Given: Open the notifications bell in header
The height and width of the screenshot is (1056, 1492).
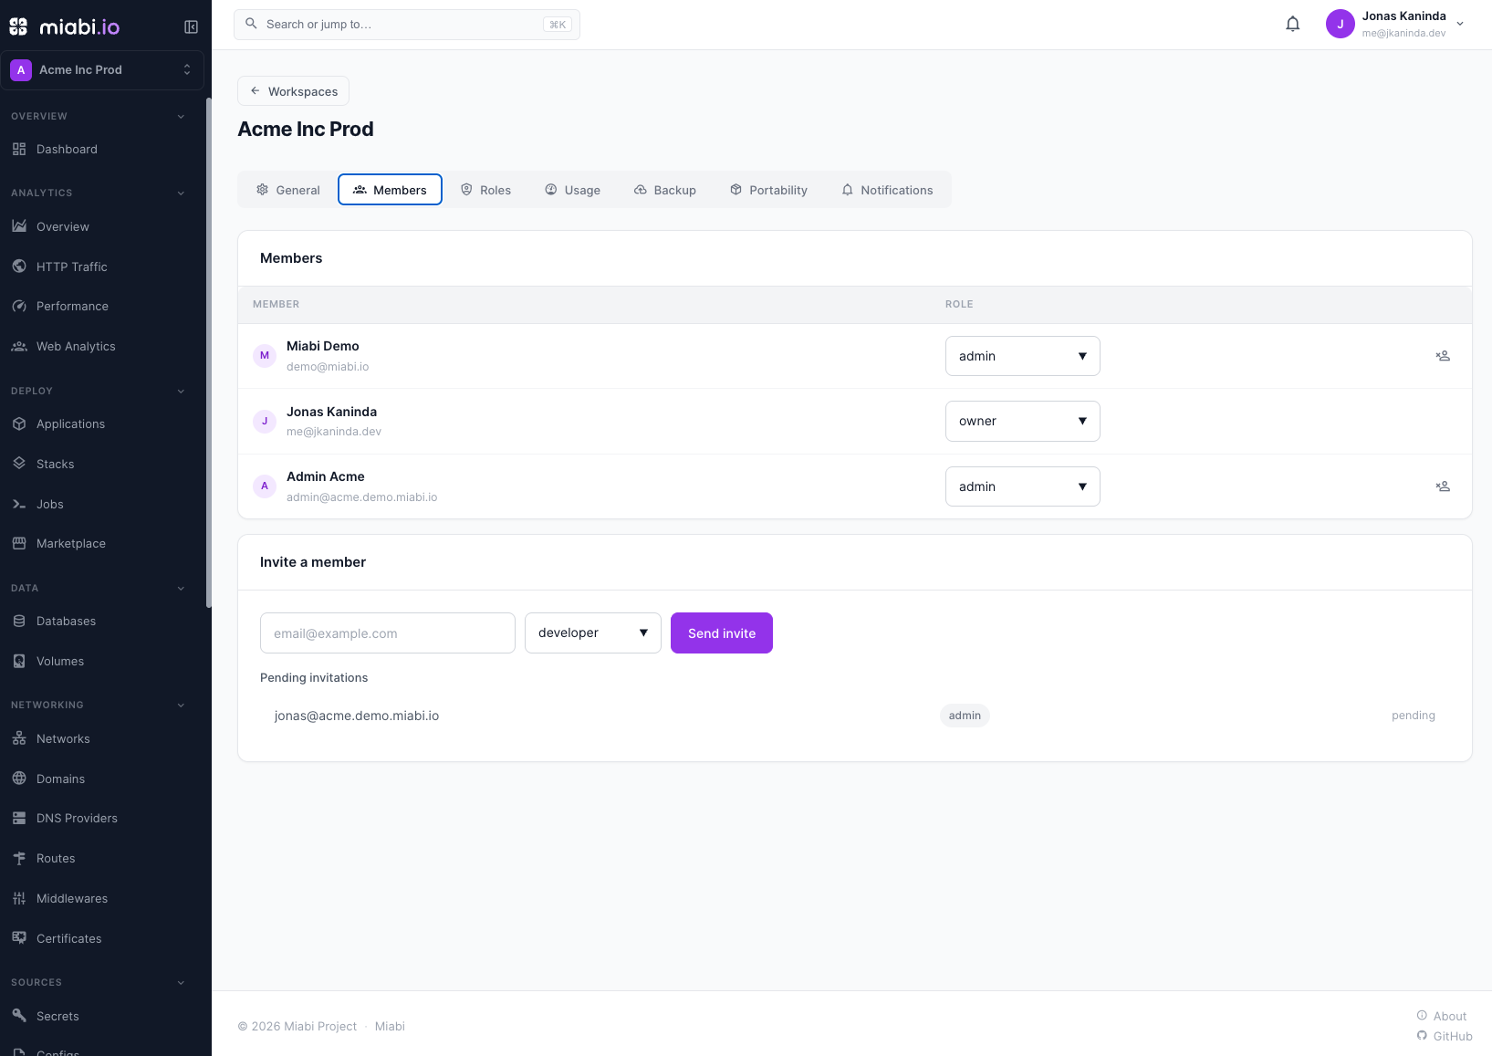Looking at the screenshot, I should point(1292,25).
